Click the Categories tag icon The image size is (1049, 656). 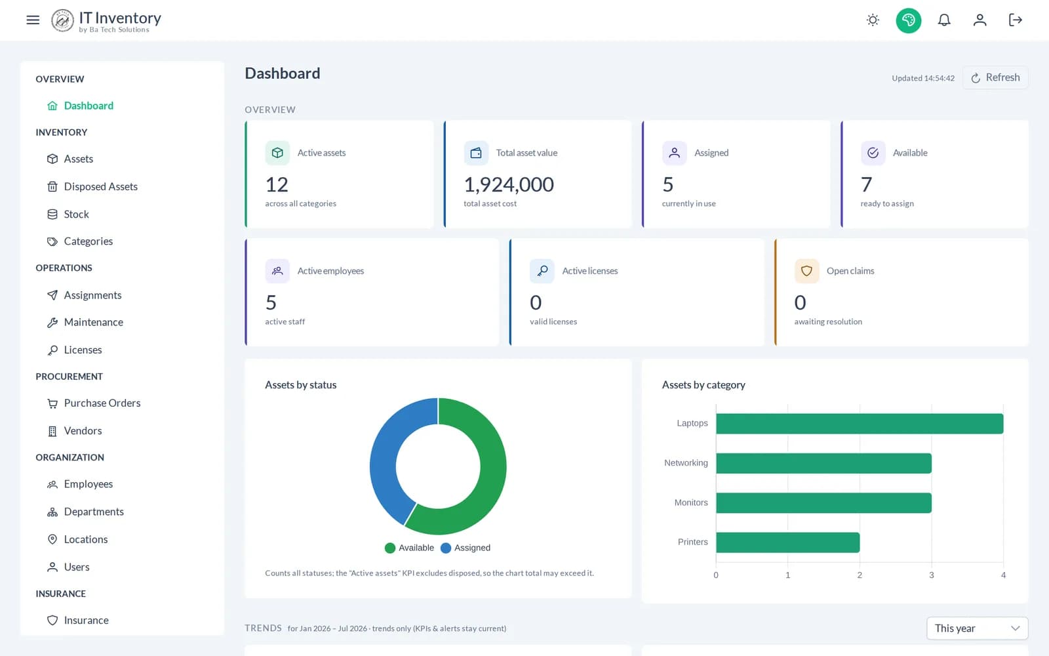pyautogui.click(x=52, y=241)
